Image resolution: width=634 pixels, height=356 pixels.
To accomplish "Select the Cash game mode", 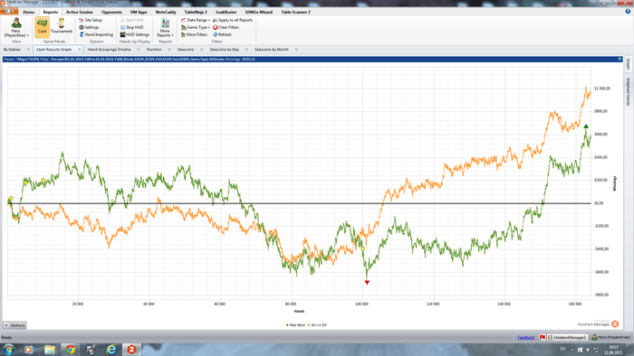I will (x=42, y=27).
